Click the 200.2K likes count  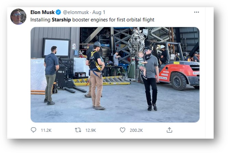(x=136, y=130)
